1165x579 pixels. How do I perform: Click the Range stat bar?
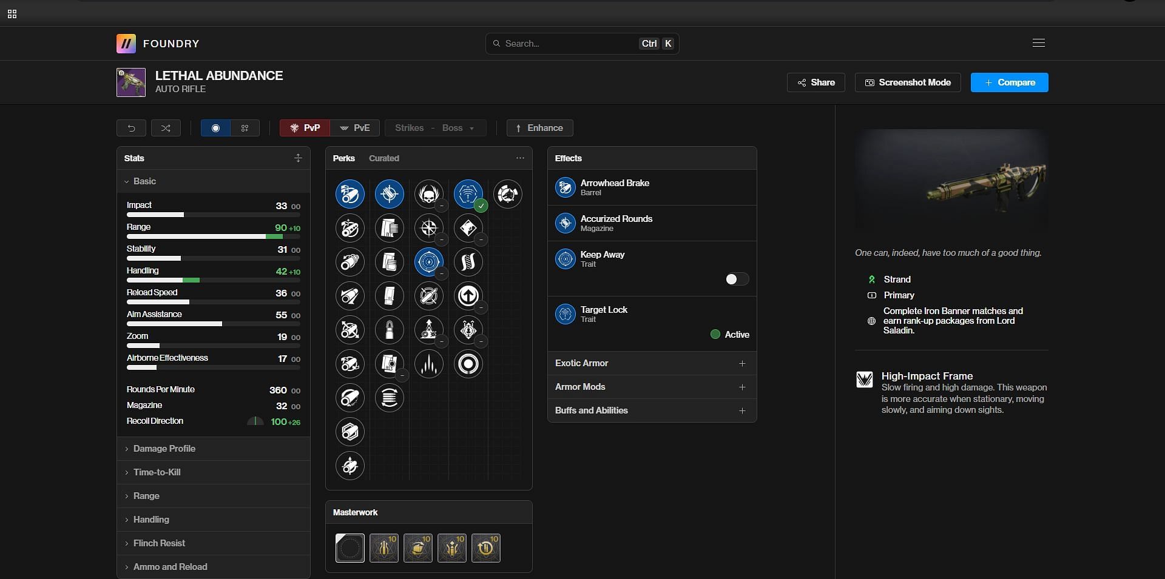[x=214, y=236]
